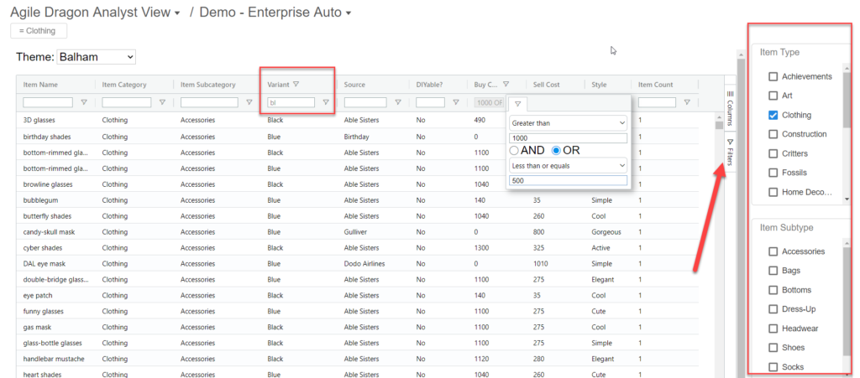
Task: Open the Item Name floating filter icon
Action: point(83,103)
